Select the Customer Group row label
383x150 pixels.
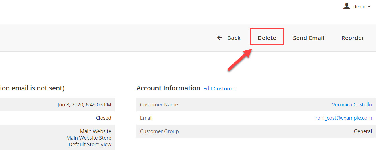pyautogui.click(x=159, y=131)
